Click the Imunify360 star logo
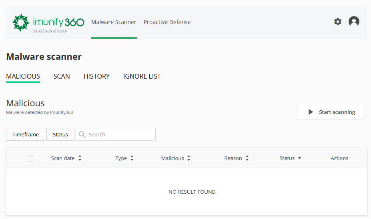Viewport: 371px width, 219px height. click(21, 22)
